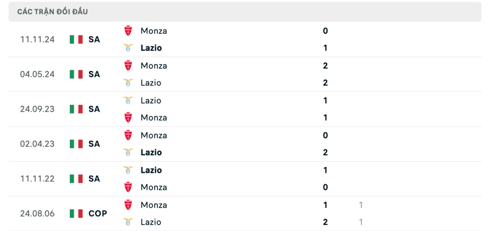Click Monza crest in 02.04.23 match

tap(128, 135)
